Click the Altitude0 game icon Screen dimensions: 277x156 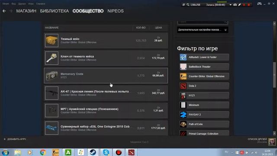pos(183,57)
